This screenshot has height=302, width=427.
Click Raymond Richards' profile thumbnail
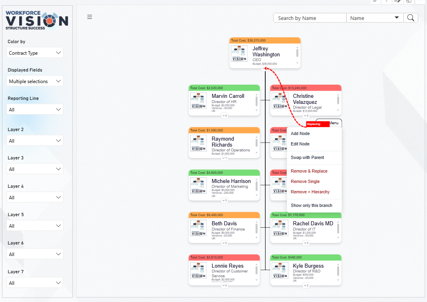pos(199,143)
